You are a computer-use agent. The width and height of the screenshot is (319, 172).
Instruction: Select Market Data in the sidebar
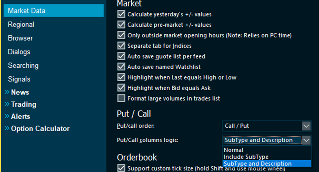tap(27, 11)
